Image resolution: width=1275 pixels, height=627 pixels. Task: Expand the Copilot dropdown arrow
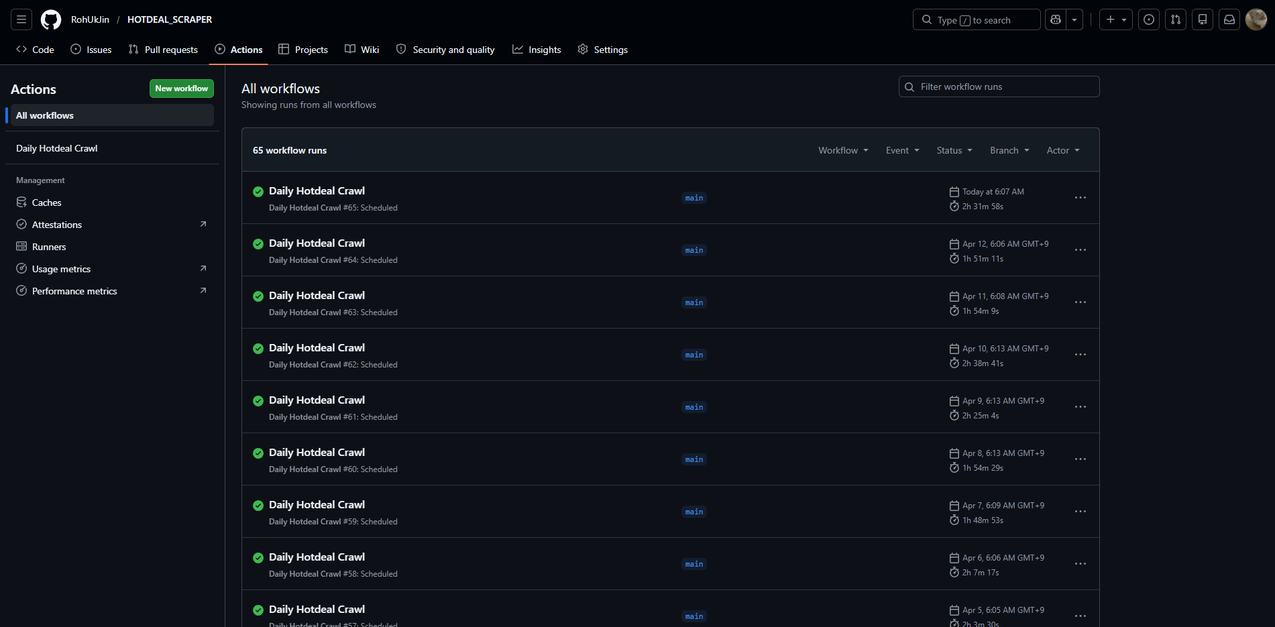pos(1074,19)
